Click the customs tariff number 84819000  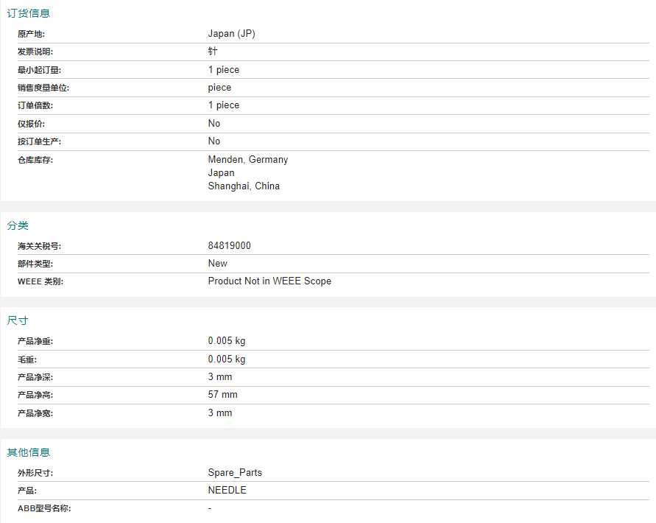pos(229,246)
